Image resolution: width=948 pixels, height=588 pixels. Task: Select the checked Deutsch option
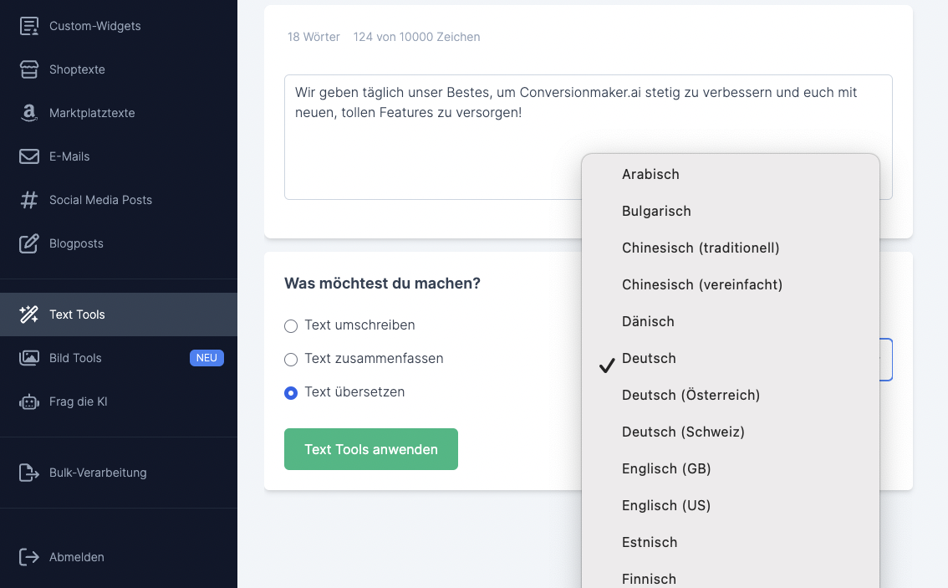point(731,359)
